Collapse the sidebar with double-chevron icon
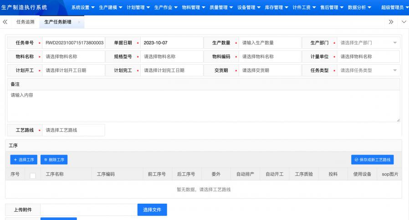This screenshot has width=409, height=220. tap(5, 22)
